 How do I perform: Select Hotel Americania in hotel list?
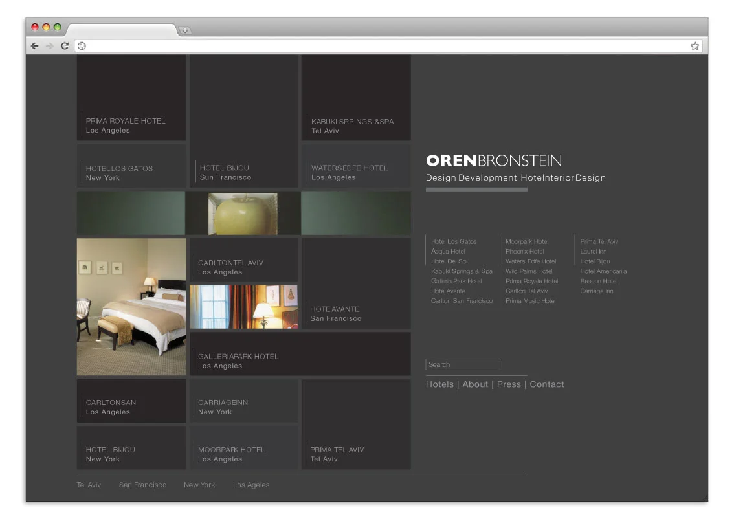pyautogui.click(x=603, y=271)
